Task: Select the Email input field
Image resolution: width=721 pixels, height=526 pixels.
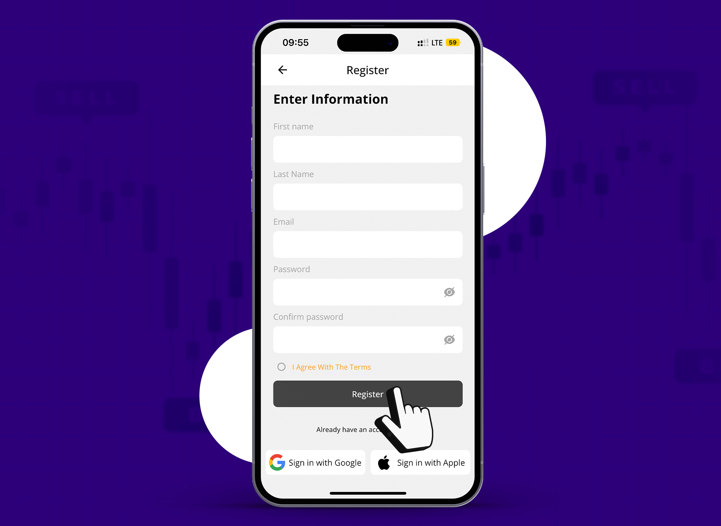Action: [x=368, y=244]
